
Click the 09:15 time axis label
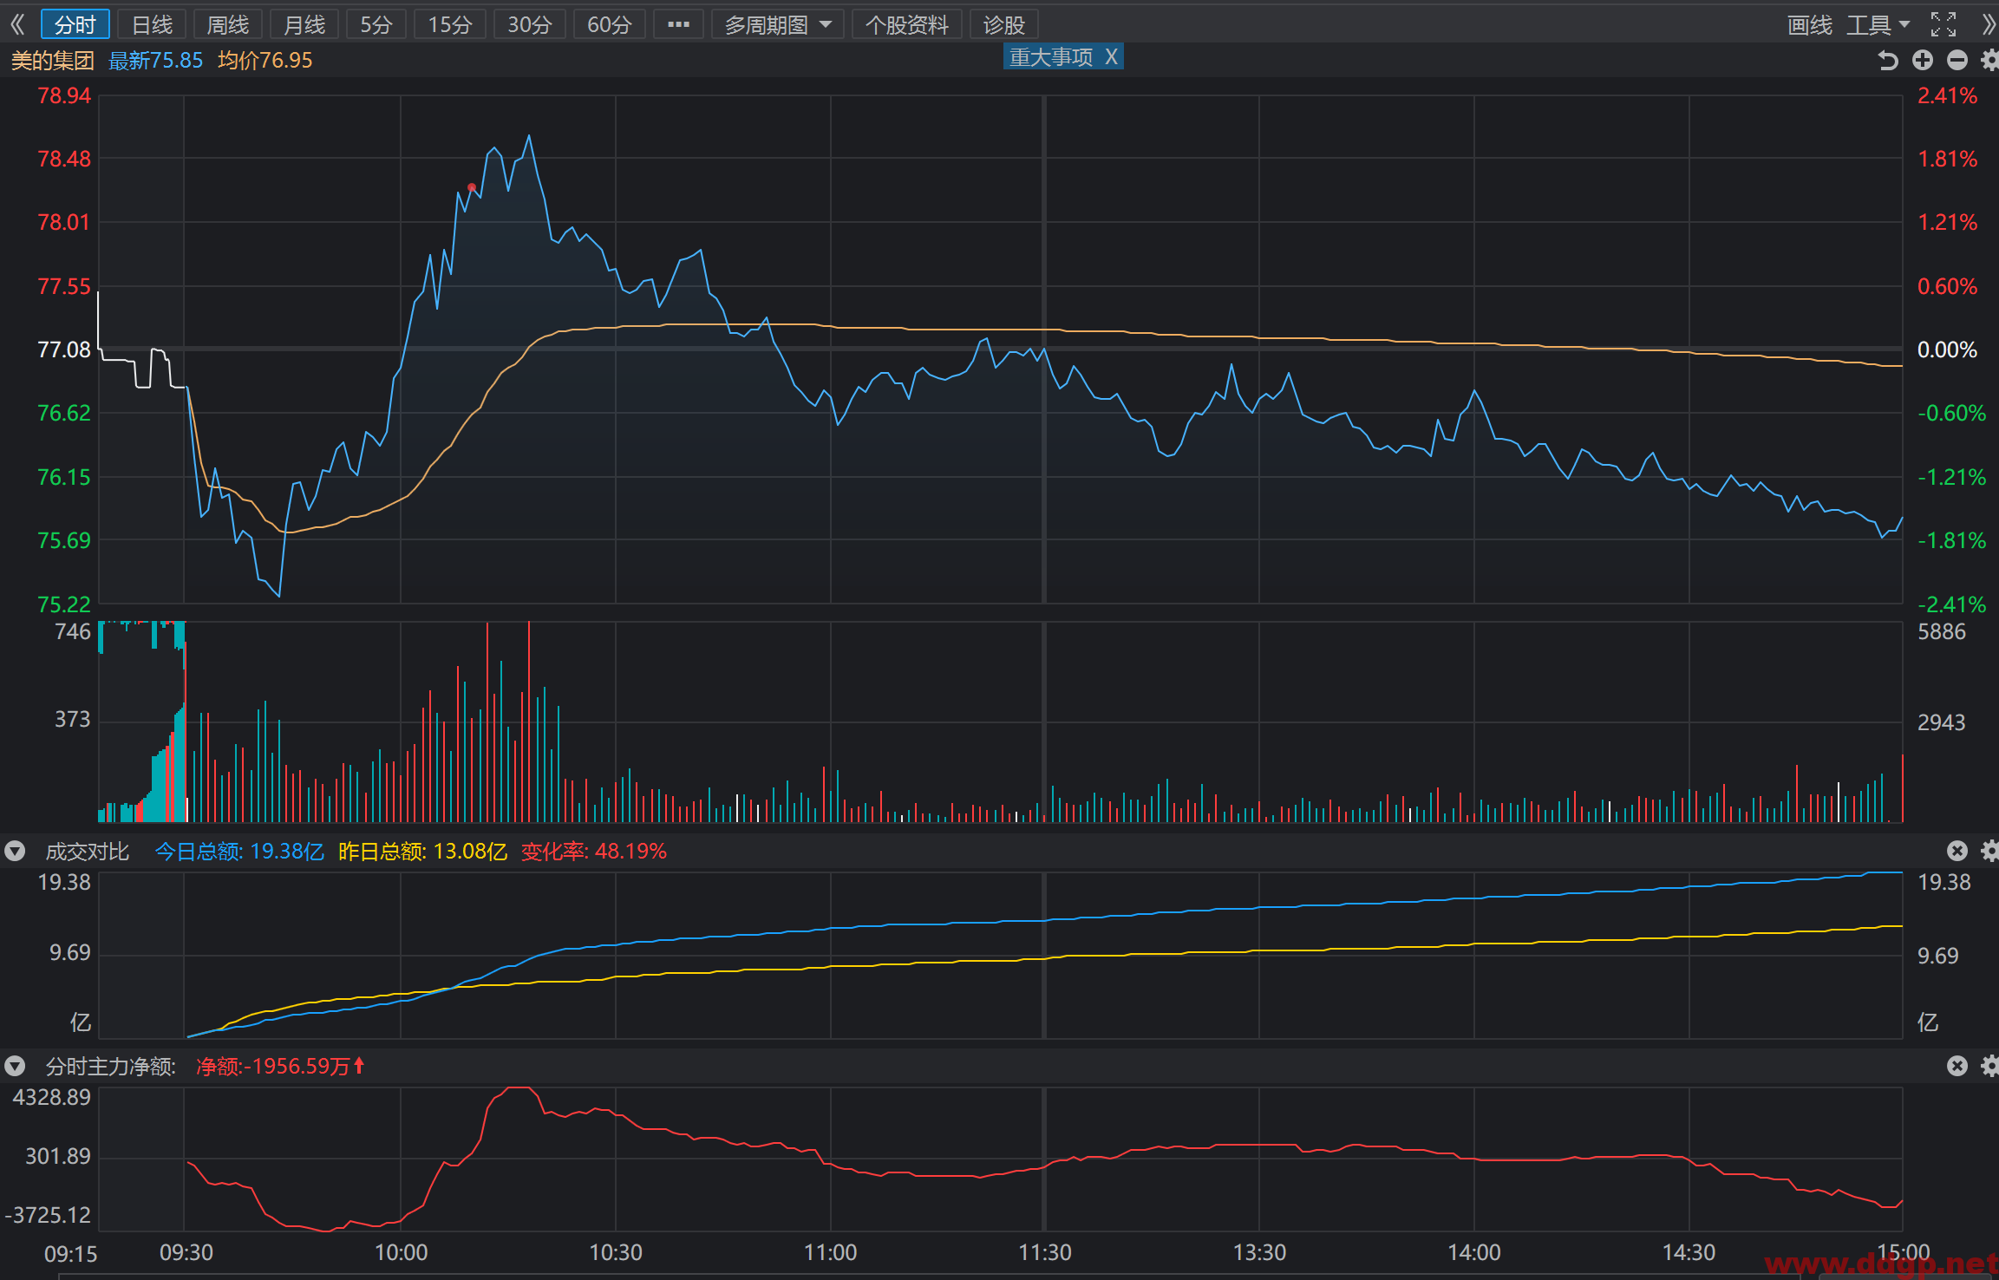coord(71,1254)
